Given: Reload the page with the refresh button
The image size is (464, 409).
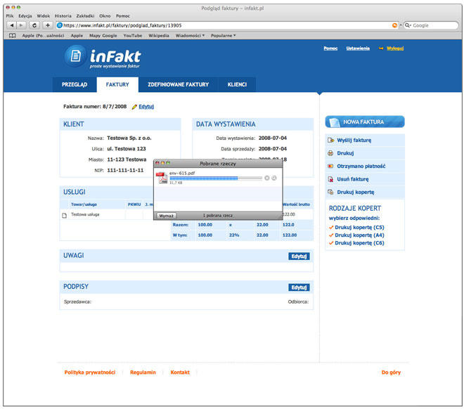Looking at the screenshot, I should point(34,25).
